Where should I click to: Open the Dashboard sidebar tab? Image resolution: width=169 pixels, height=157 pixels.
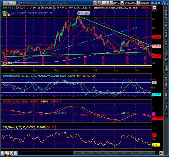click(x=166, y=83)
